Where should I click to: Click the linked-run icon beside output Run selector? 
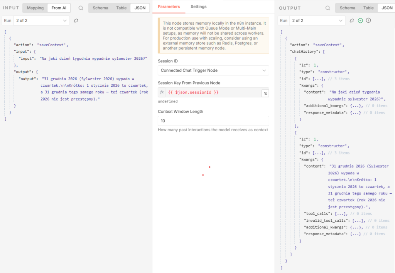[352, 20]
